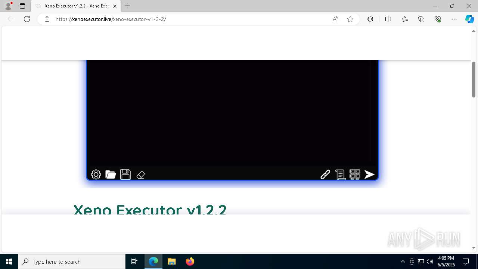Viewport: 478px width, 269px height.
Task: Open File Explorer from taskbar
Action: coord(172,262)
